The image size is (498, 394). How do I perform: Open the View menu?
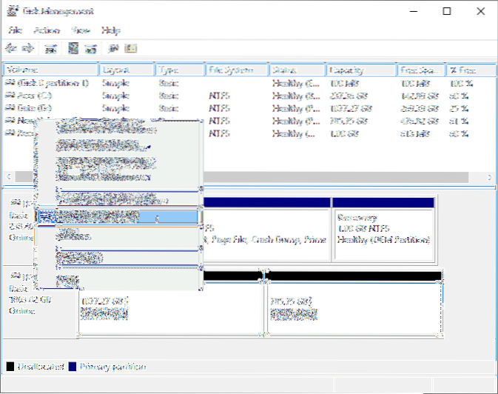coord(81,30)
